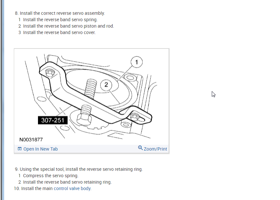Image resolution: width=280 pixels, height=200 pixels.
Task: Click callout circle 2 in the diagram
Action: pos(106,85)
